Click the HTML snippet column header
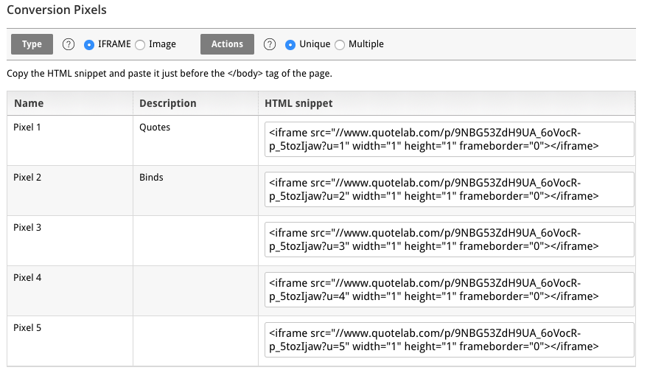Screen dimensions: 650x373 447,103
